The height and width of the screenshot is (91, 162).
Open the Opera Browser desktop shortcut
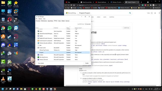[x=10, y=21]
